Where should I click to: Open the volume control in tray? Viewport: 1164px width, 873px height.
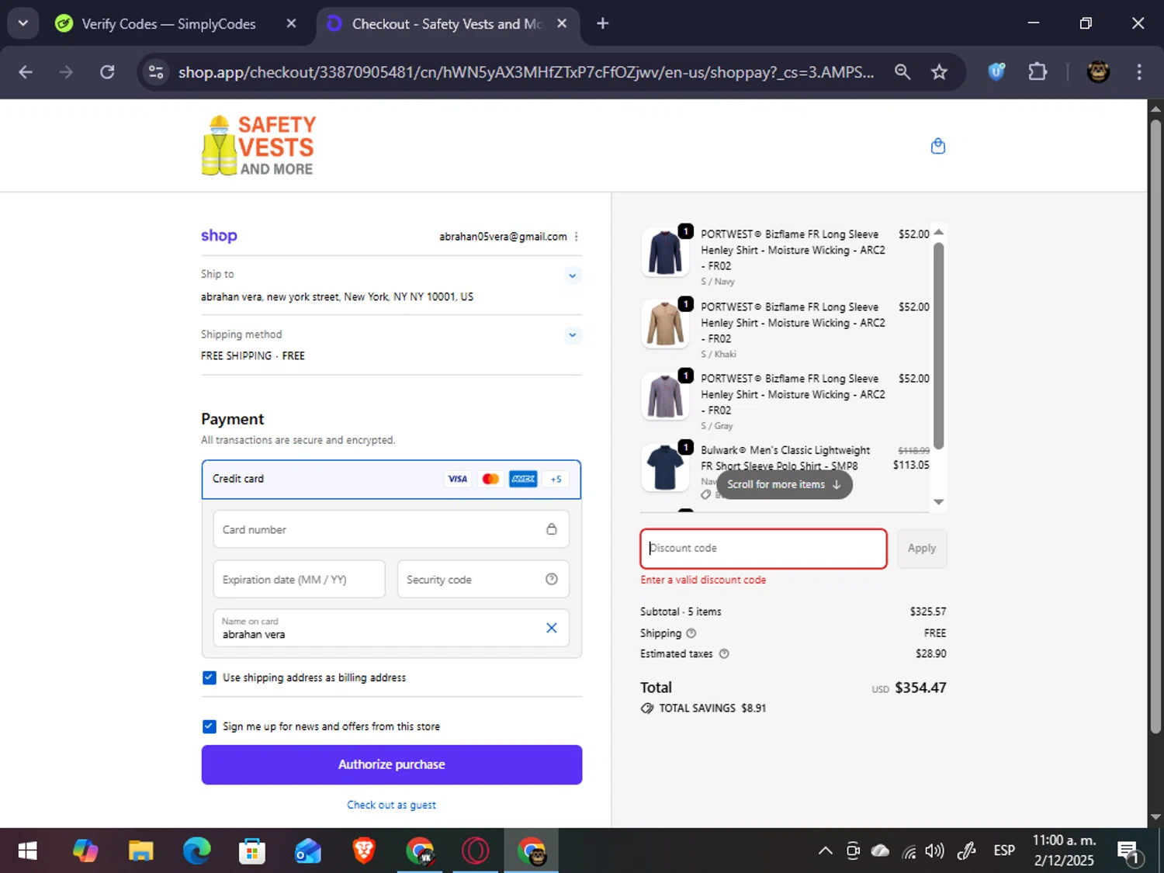935,851
